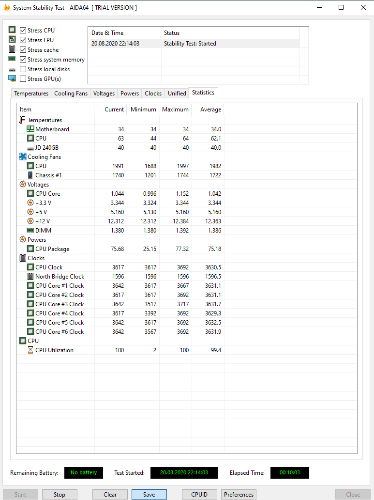Viewport: 374px width, 500px height.
Task: Select the CPU Core #1 Clock row
Action: coord(120,286)
